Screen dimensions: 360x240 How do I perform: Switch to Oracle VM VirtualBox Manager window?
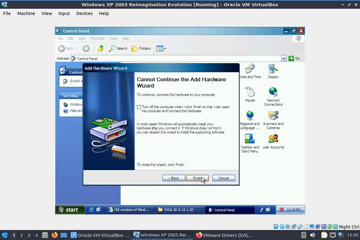[x=100, y=235]
